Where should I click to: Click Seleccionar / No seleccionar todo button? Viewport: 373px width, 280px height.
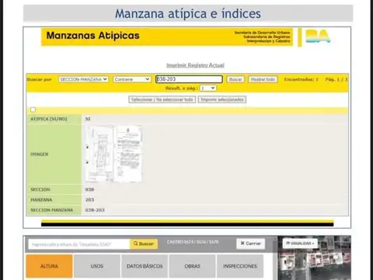point(162,100)
